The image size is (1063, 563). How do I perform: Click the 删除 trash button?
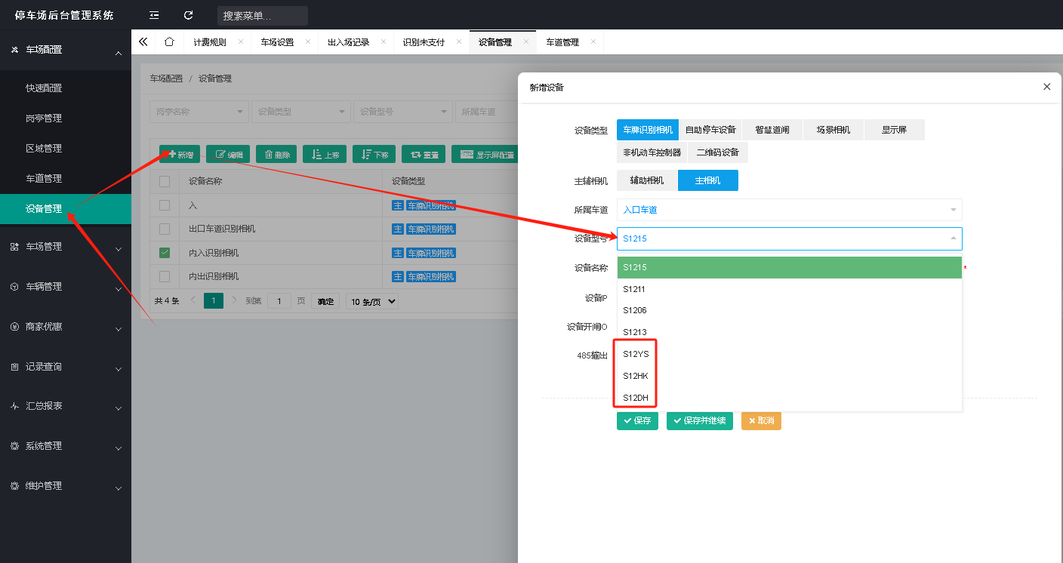pos(276,154)
